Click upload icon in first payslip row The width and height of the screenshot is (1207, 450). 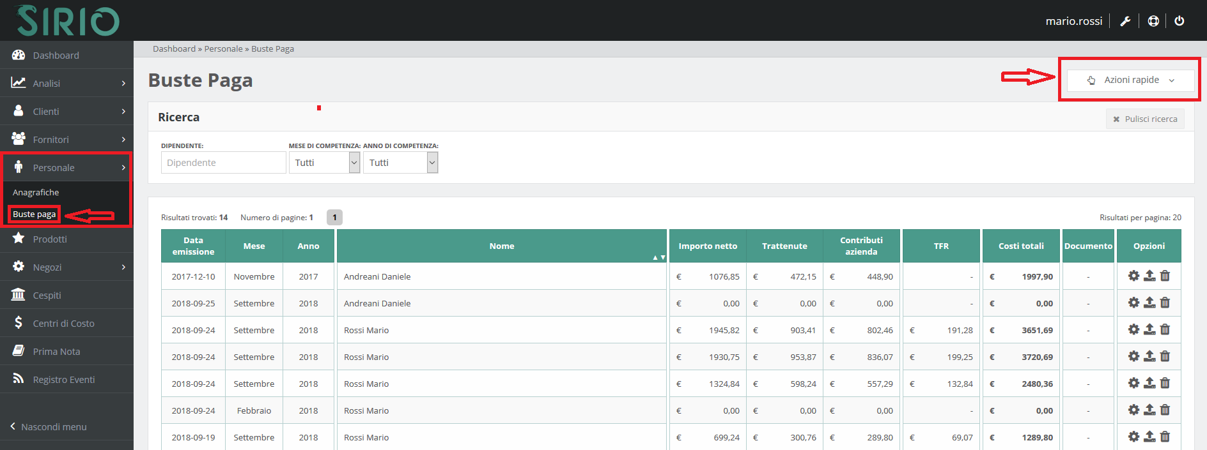(1149, 276)
